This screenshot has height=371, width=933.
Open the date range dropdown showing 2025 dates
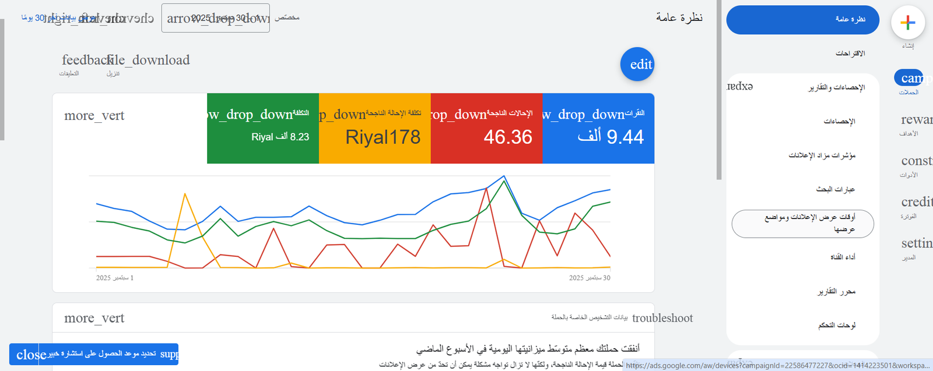click(215, 18)
